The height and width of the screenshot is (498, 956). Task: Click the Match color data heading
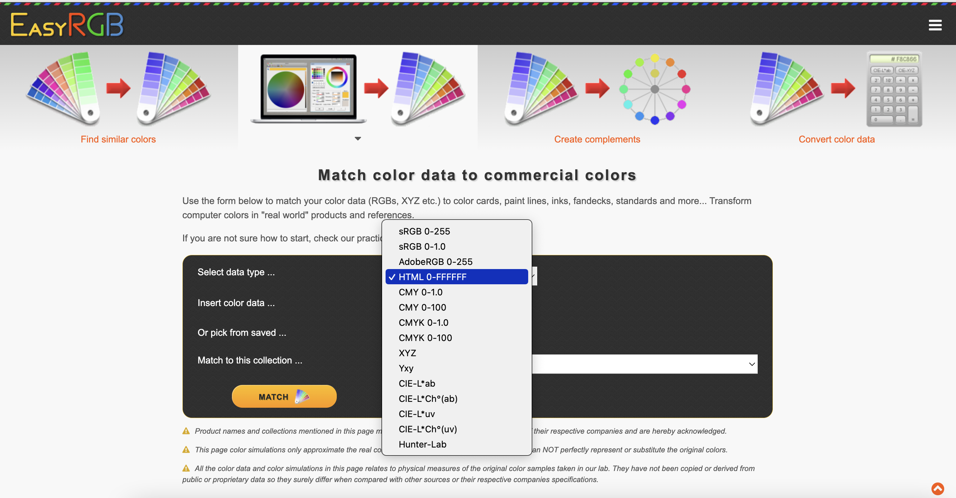[x=477, y=175]
